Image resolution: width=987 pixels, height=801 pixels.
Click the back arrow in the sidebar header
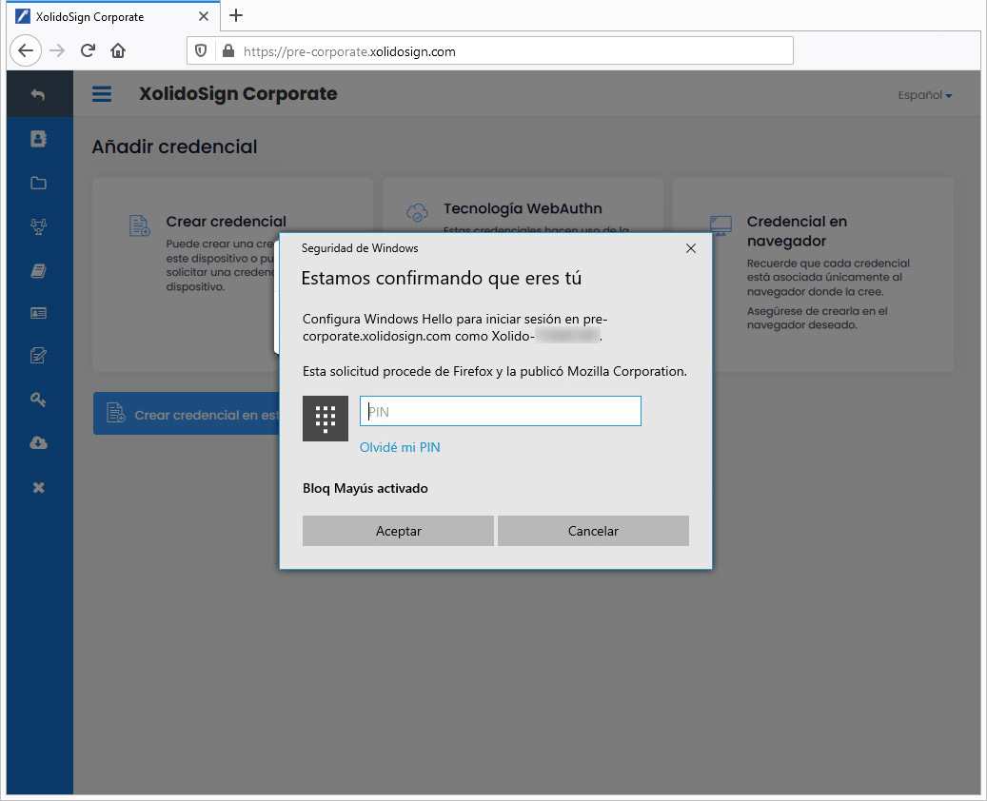[38, 94]
